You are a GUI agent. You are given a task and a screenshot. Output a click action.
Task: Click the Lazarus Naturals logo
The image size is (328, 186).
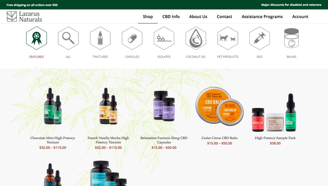tap(24, 16)
